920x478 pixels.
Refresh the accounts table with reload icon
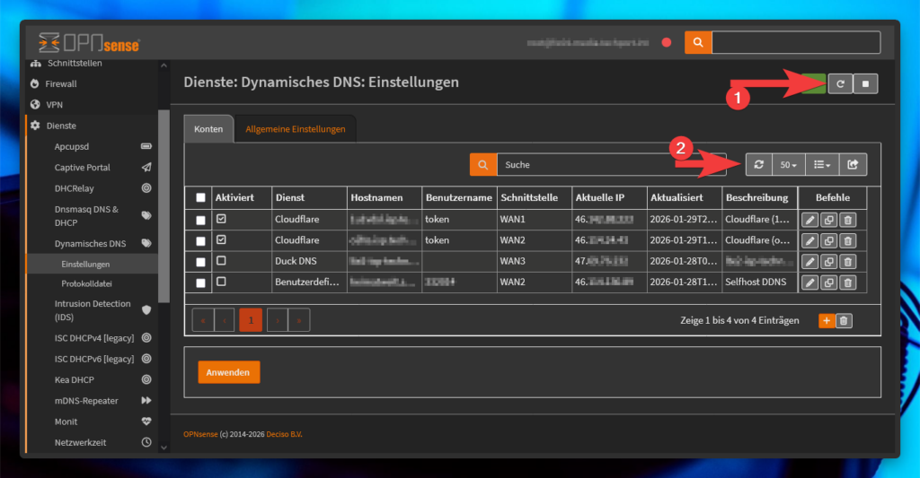coord(758,165)
